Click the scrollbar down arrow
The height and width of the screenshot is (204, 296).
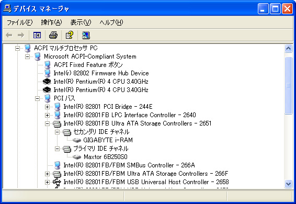pyautogui.click(x=288, y=184)
